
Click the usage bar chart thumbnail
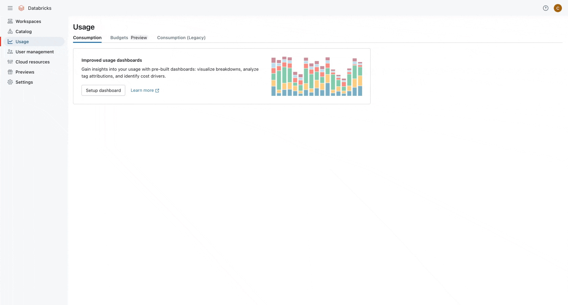pyautogui.click(x=317, y=76)
